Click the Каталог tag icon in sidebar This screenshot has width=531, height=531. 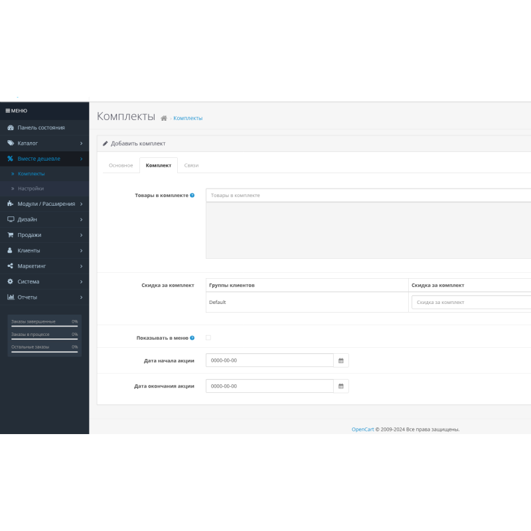tap(9, 143)
